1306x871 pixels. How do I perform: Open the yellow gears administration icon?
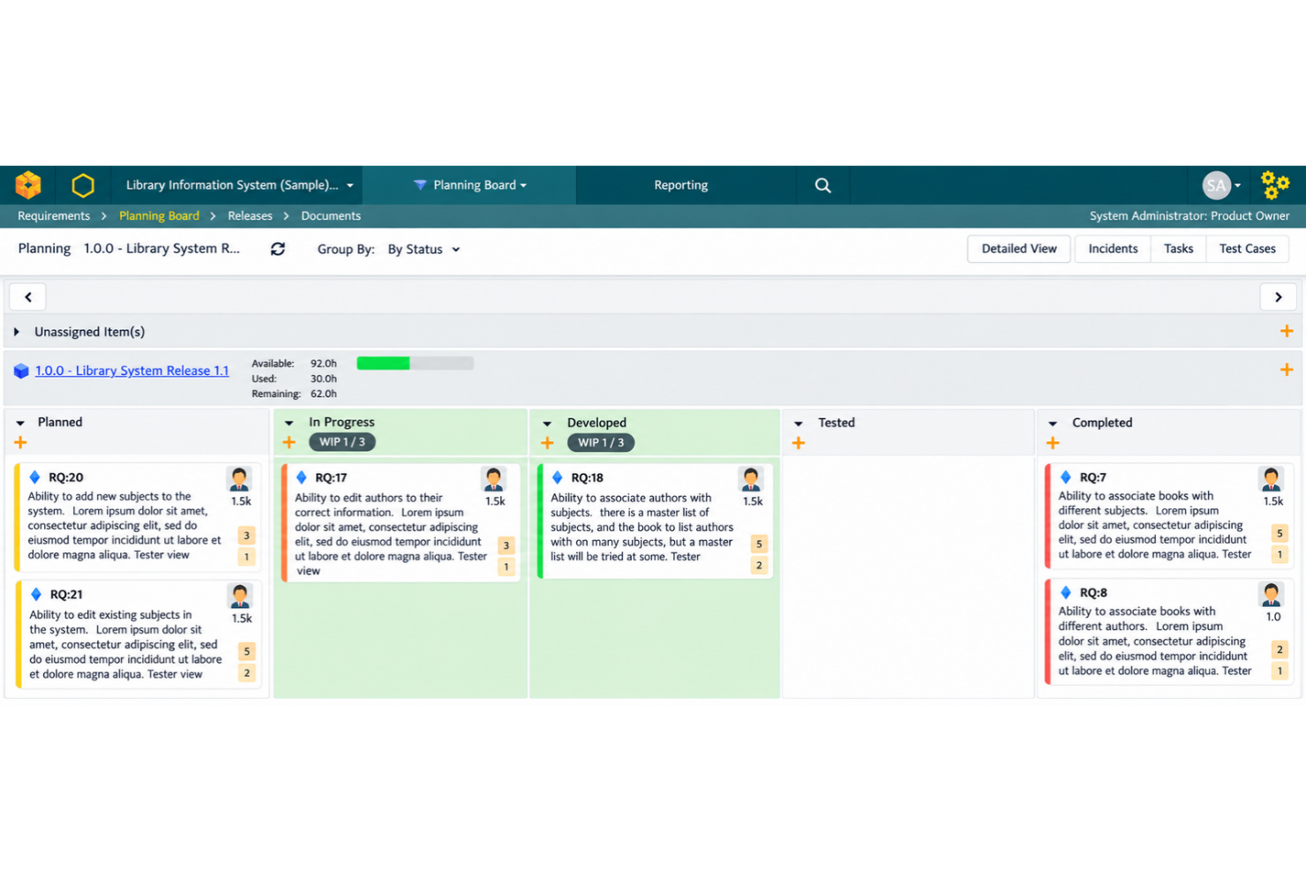pos(1275,185)
